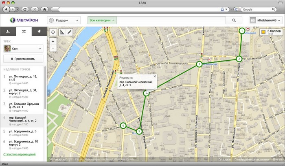Click the magnifier search button
Screen dimensions: 285x166
point(234,20)
